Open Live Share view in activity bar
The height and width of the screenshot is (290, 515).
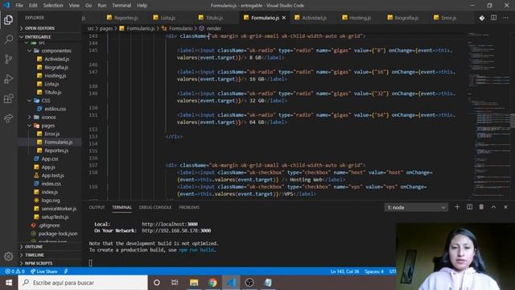(x=9, y=118)
